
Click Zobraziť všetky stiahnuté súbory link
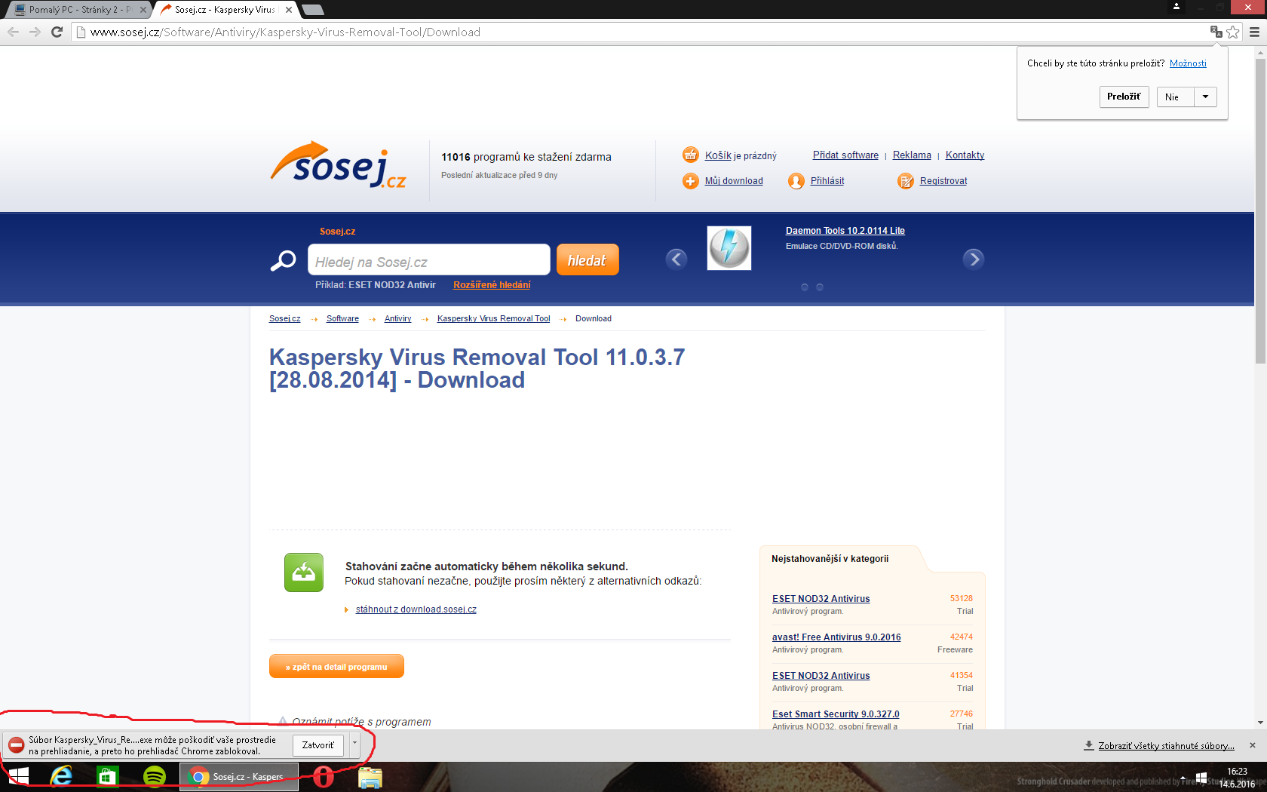(x=1166, y=746)
